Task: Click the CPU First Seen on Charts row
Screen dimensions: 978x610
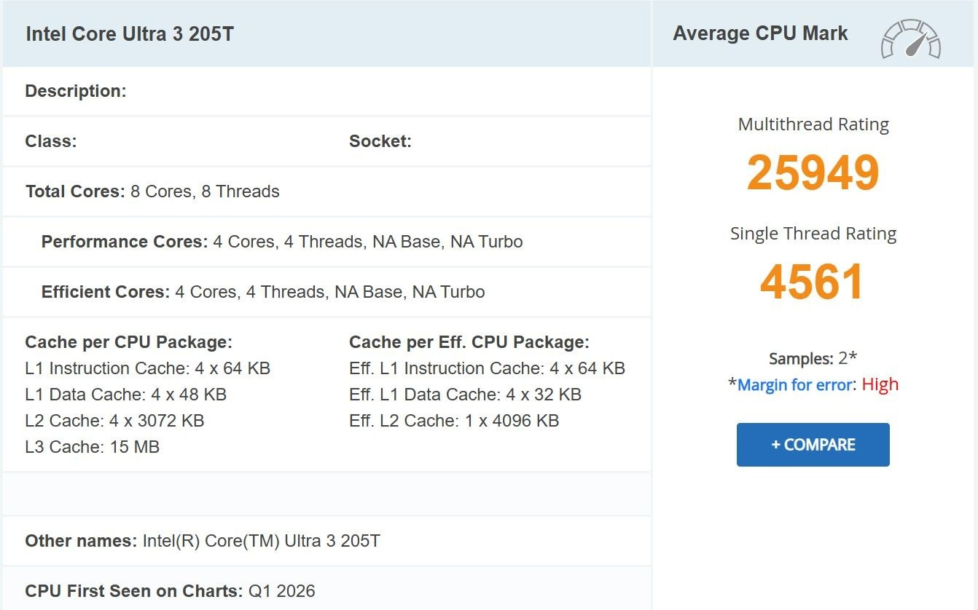Action: tap(170, 591)
